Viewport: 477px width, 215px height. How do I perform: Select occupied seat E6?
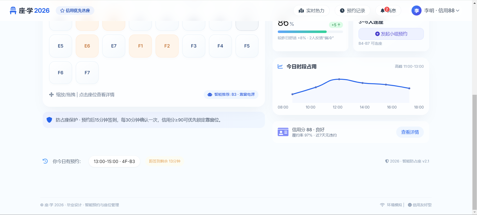87,46
